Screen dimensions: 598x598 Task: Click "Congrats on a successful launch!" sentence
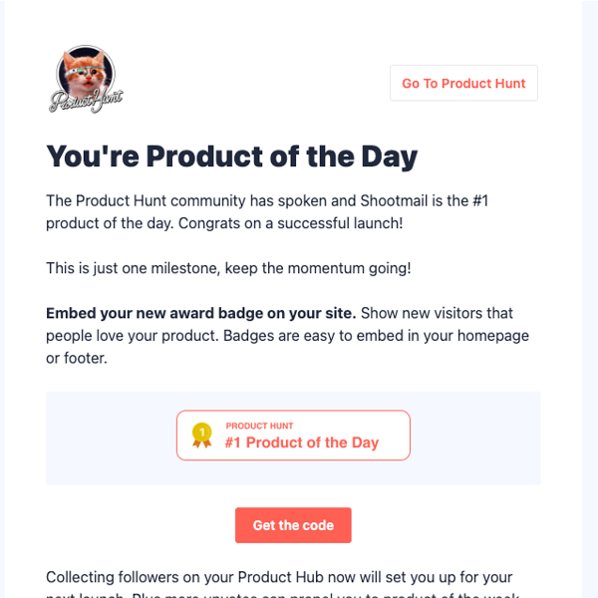tap(291, 222)
